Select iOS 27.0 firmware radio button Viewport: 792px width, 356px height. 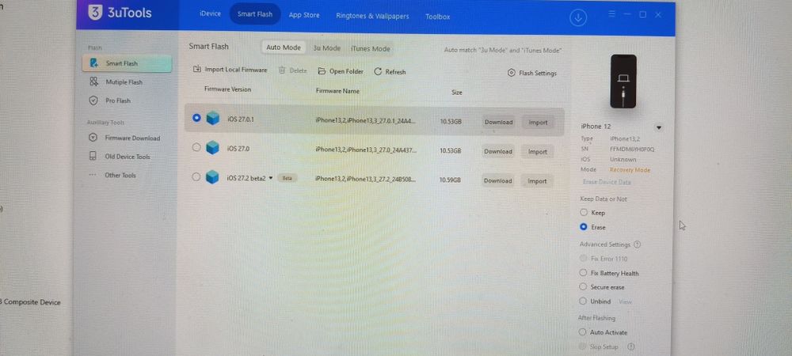point(197,147)
